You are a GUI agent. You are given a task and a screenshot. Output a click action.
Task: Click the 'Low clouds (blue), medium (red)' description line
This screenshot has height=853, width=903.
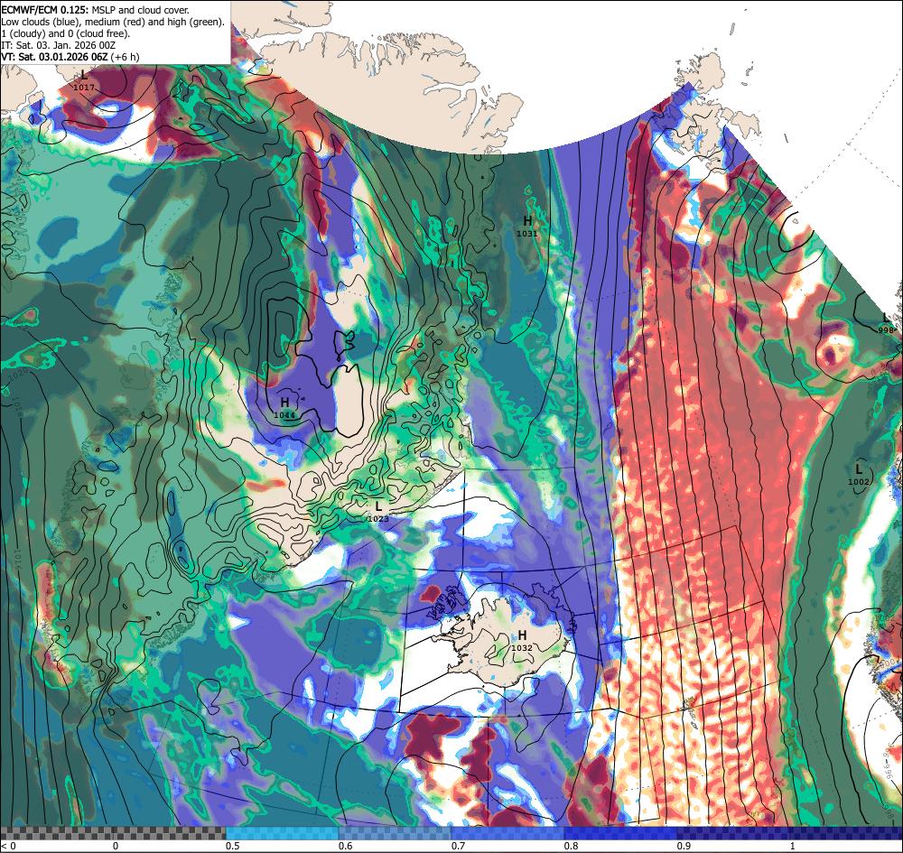113,22
